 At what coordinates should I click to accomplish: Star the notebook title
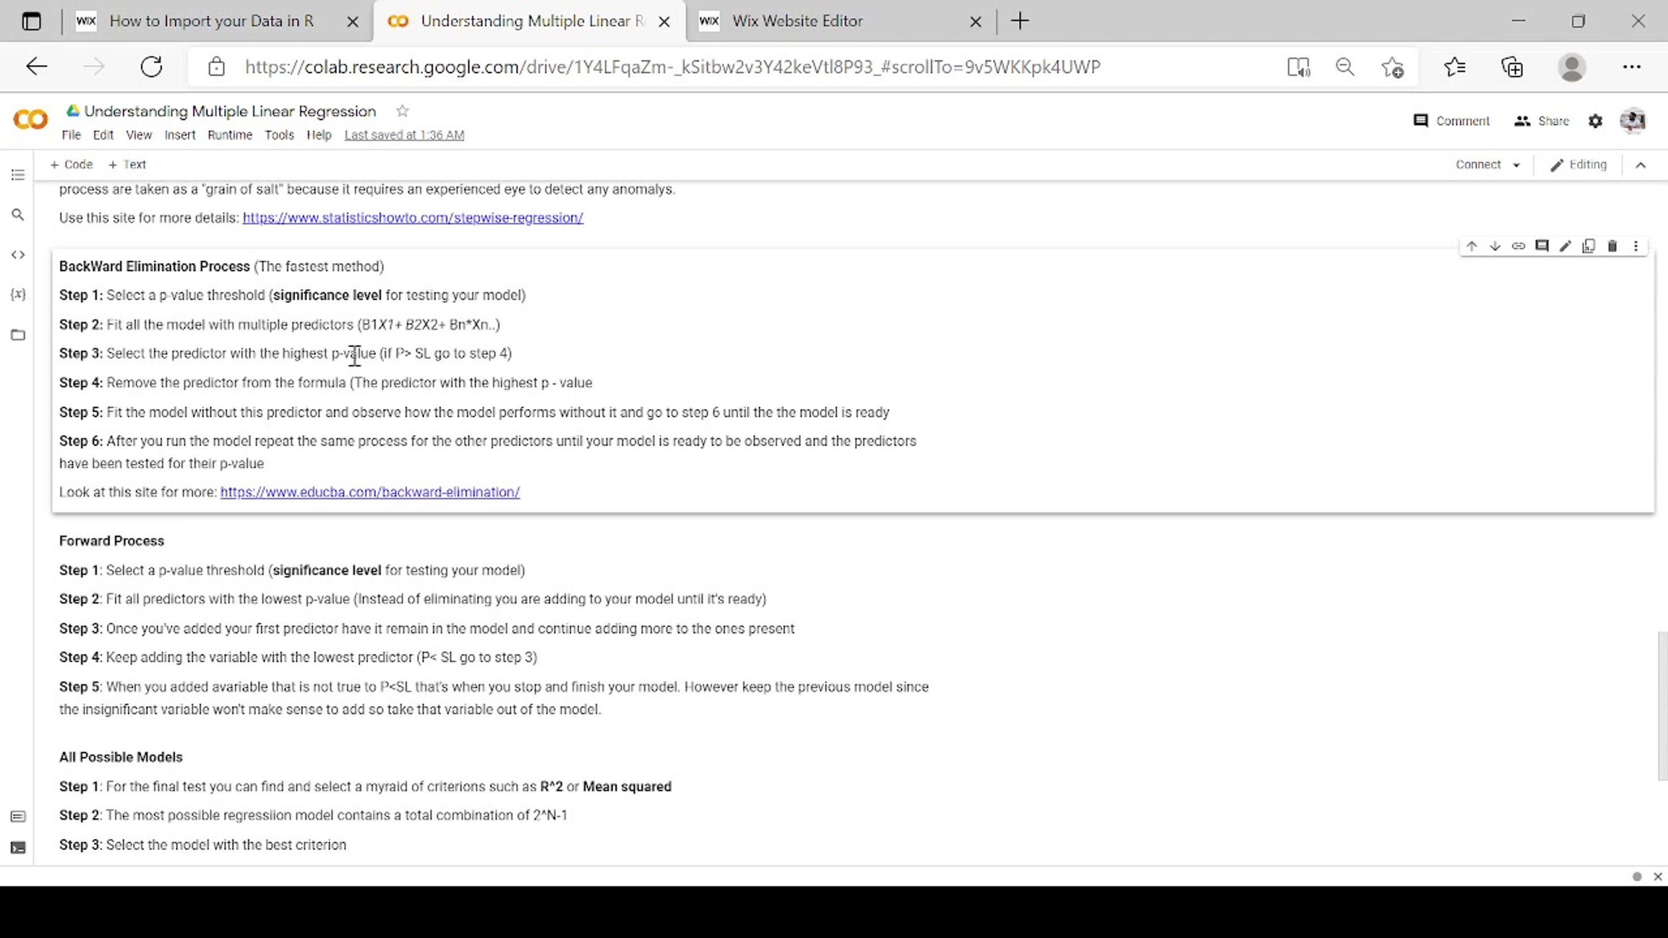pyautogui.click(x=402, y=111)
